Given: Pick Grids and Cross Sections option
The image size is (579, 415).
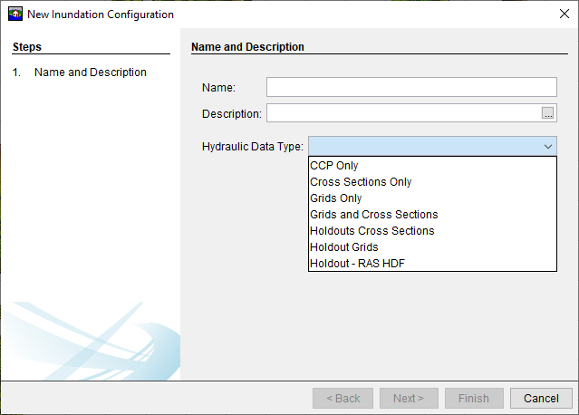Looking at the screenshot, I should click(x=432, y=214).
